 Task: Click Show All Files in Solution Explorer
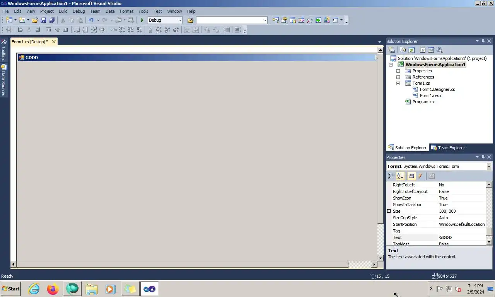click(403, 50)
